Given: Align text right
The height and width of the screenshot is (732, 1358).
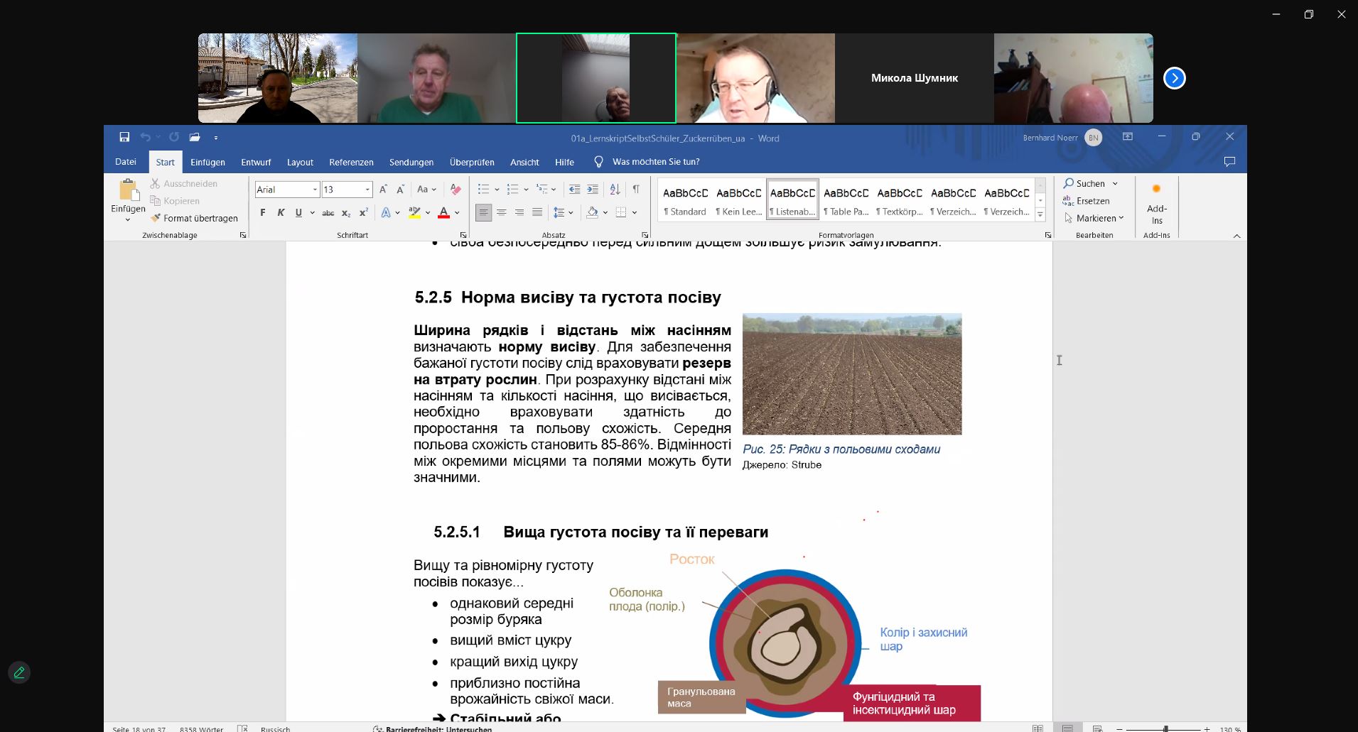Looking at the screenshot, I should (519, 212).
